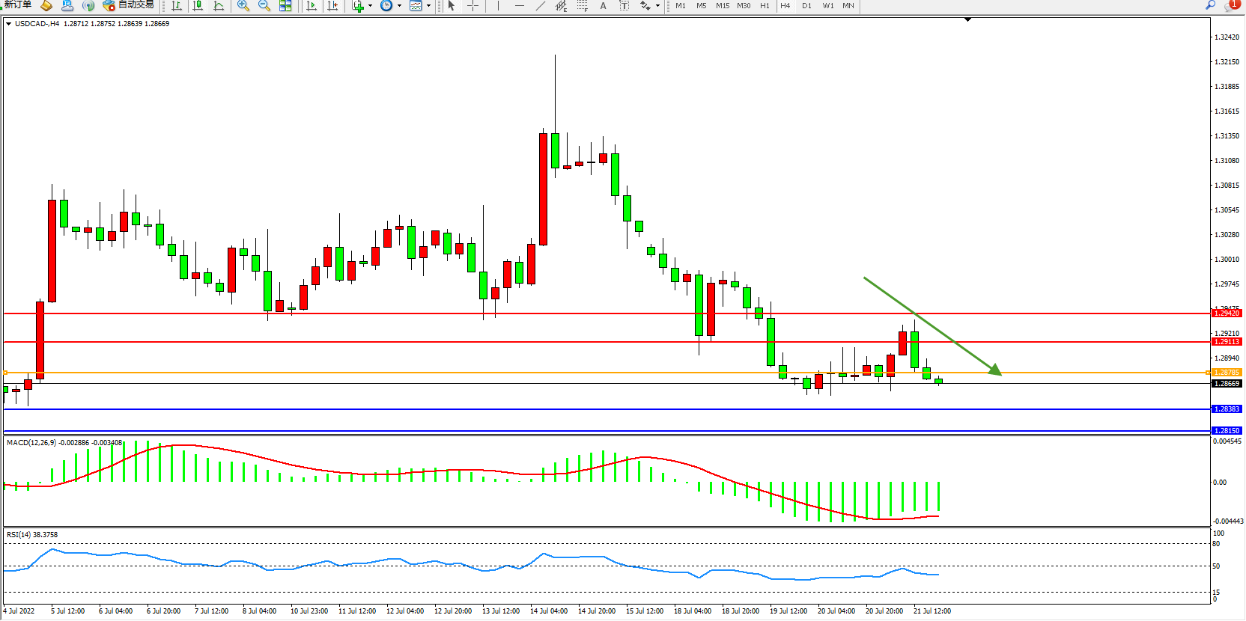The height and width of the screenshot is (621, 1246).
Task: Select the text label 'A' tool
Action: tap(603, 6)
